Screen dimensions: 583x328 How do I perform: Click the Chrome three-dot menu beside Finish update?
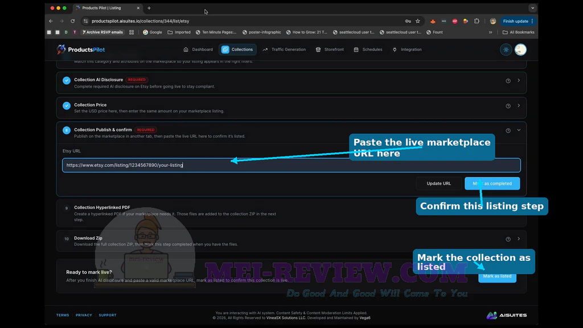pos(532,21)
